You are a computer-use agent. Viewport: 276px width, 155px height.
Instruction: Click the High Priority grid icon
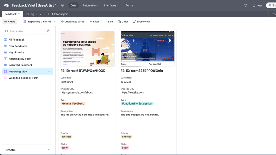(6, 52)
